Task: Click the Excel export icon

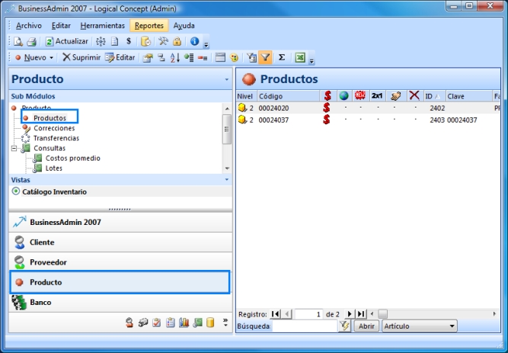Action: coord(300,57)
